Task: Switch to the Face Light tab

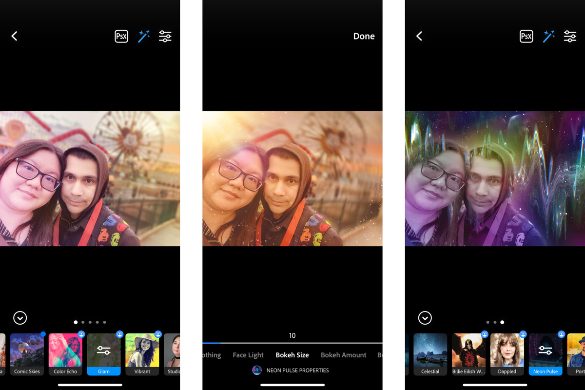Action: coord(248,355)
